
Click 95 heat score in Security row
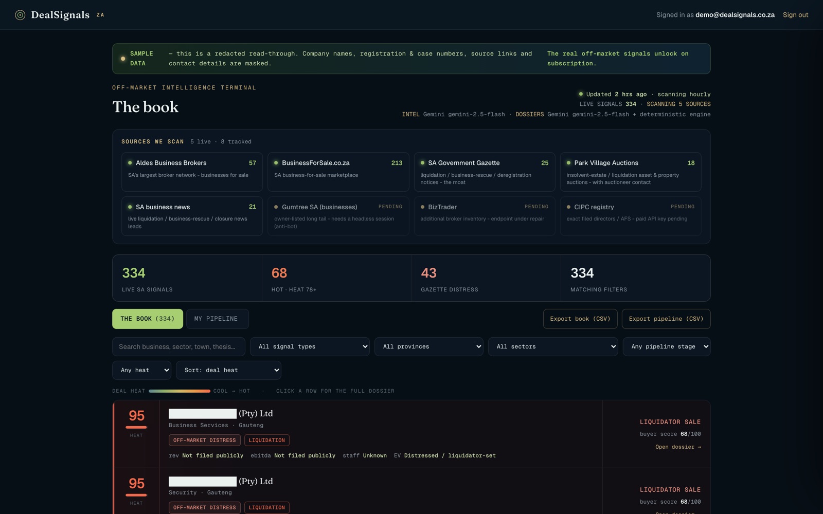[x=136, y=484]
